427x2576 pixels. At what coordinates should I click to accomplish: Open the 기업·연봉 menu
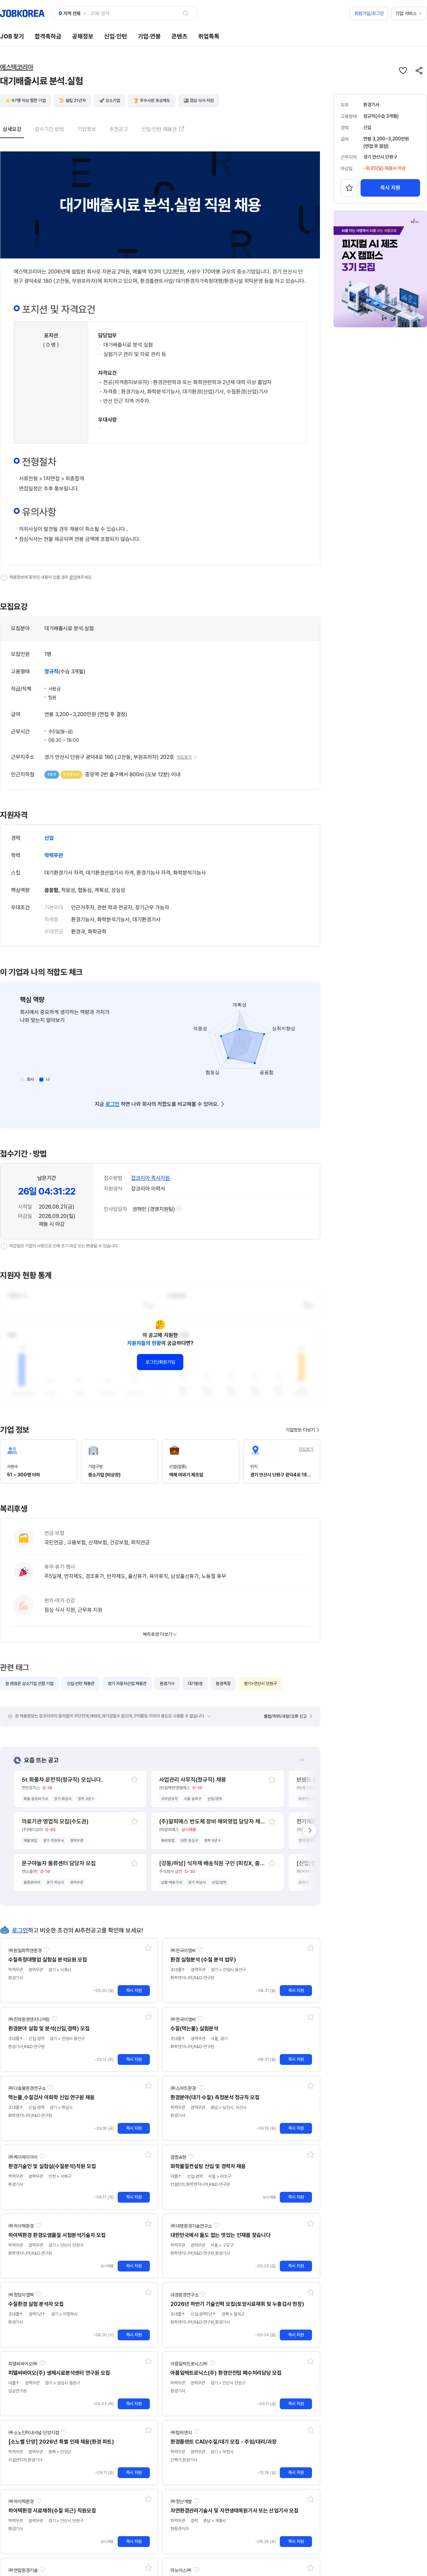149,36
